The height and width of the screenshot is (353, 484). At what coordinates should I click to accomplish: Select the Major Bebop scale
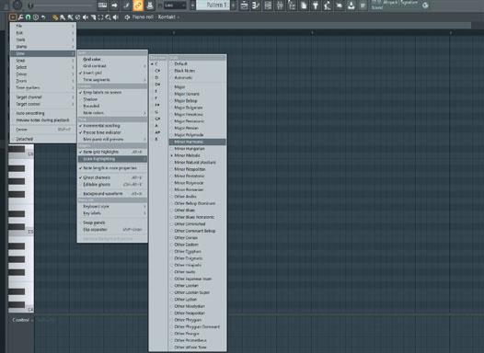click(198, 101)
